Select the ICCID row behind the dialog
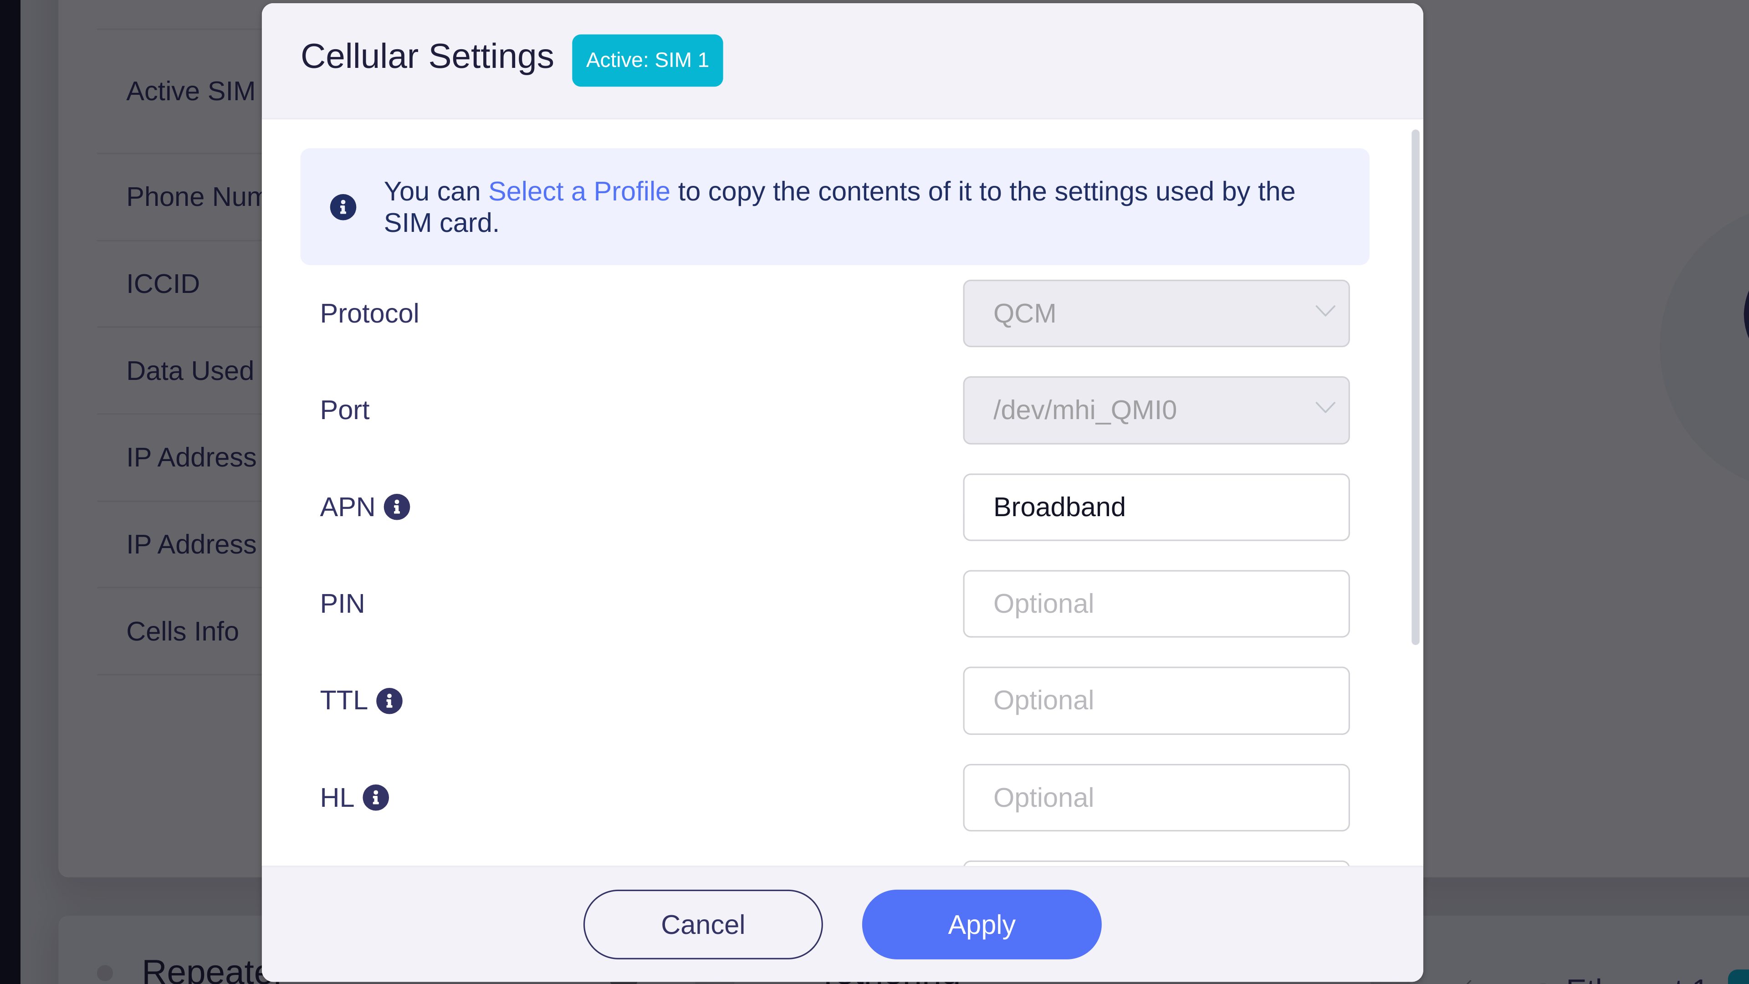Image resolution: width=1749 pixels, height=984 pixels. [163, 284]
